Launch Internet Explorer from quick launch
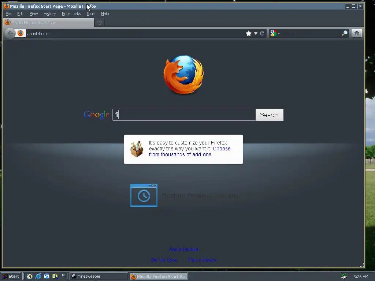375x281 pixels. coord(38,276)
